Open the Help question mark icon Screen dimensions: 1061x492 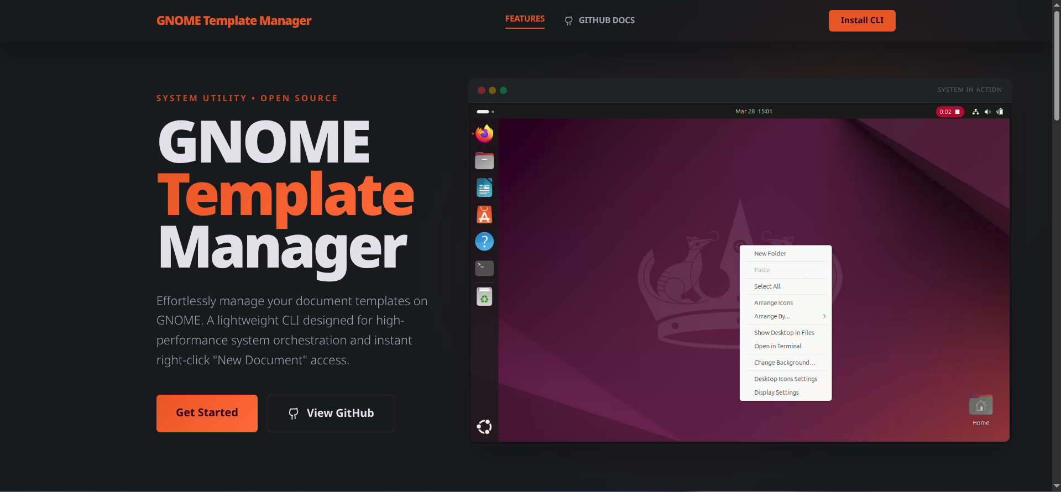coord(484,242)
